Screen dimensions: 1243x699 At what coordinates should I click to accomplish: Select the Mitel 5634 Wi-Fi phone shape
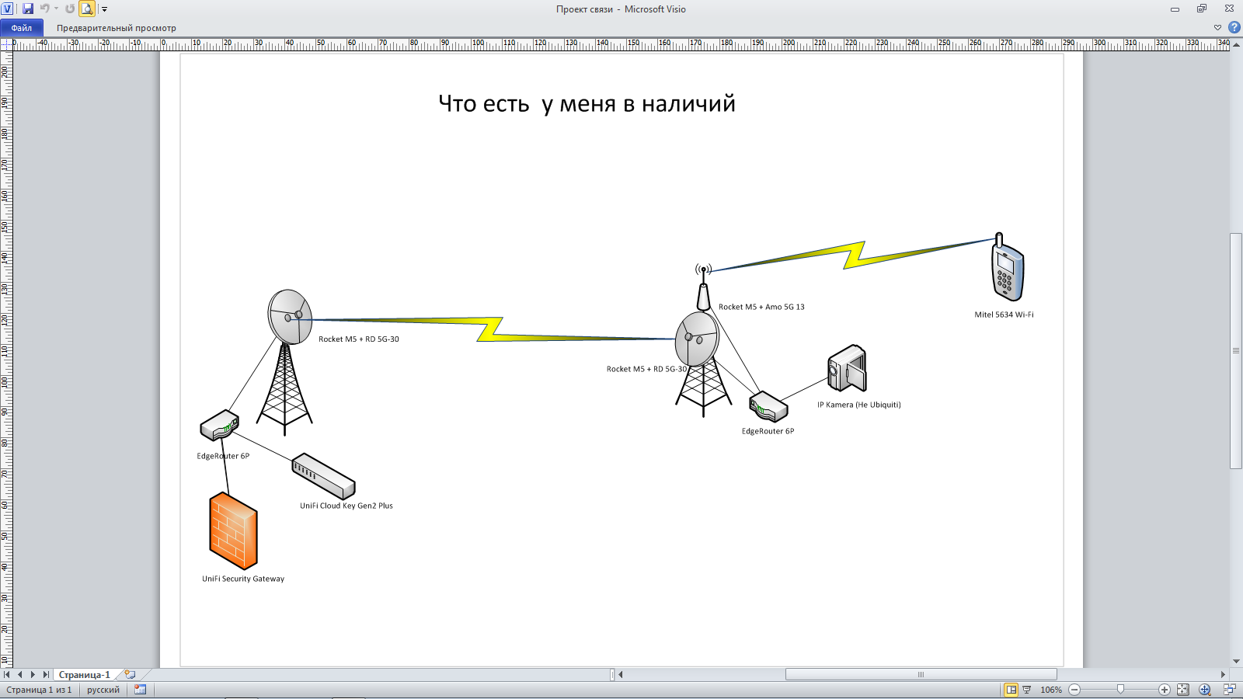tap(1008, 267)
